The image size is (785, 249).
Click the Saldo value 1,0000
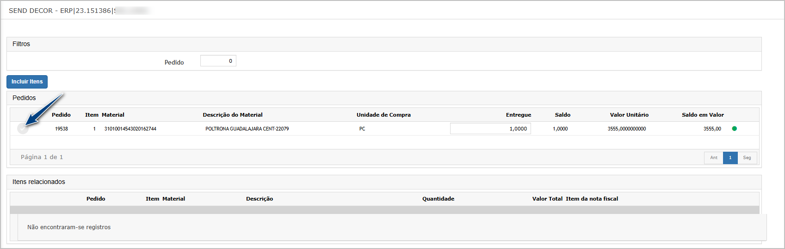coord(560,129)
